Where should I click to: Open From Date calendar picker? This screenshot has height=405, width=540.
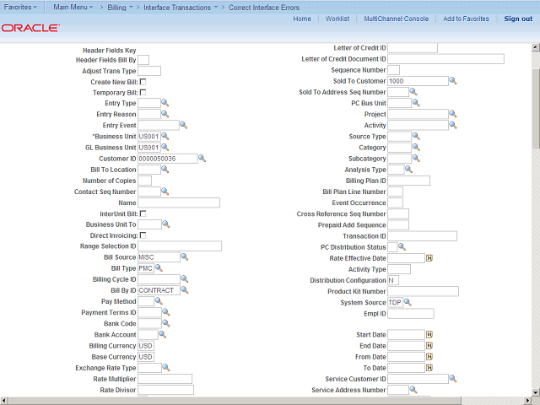(429, 356)
